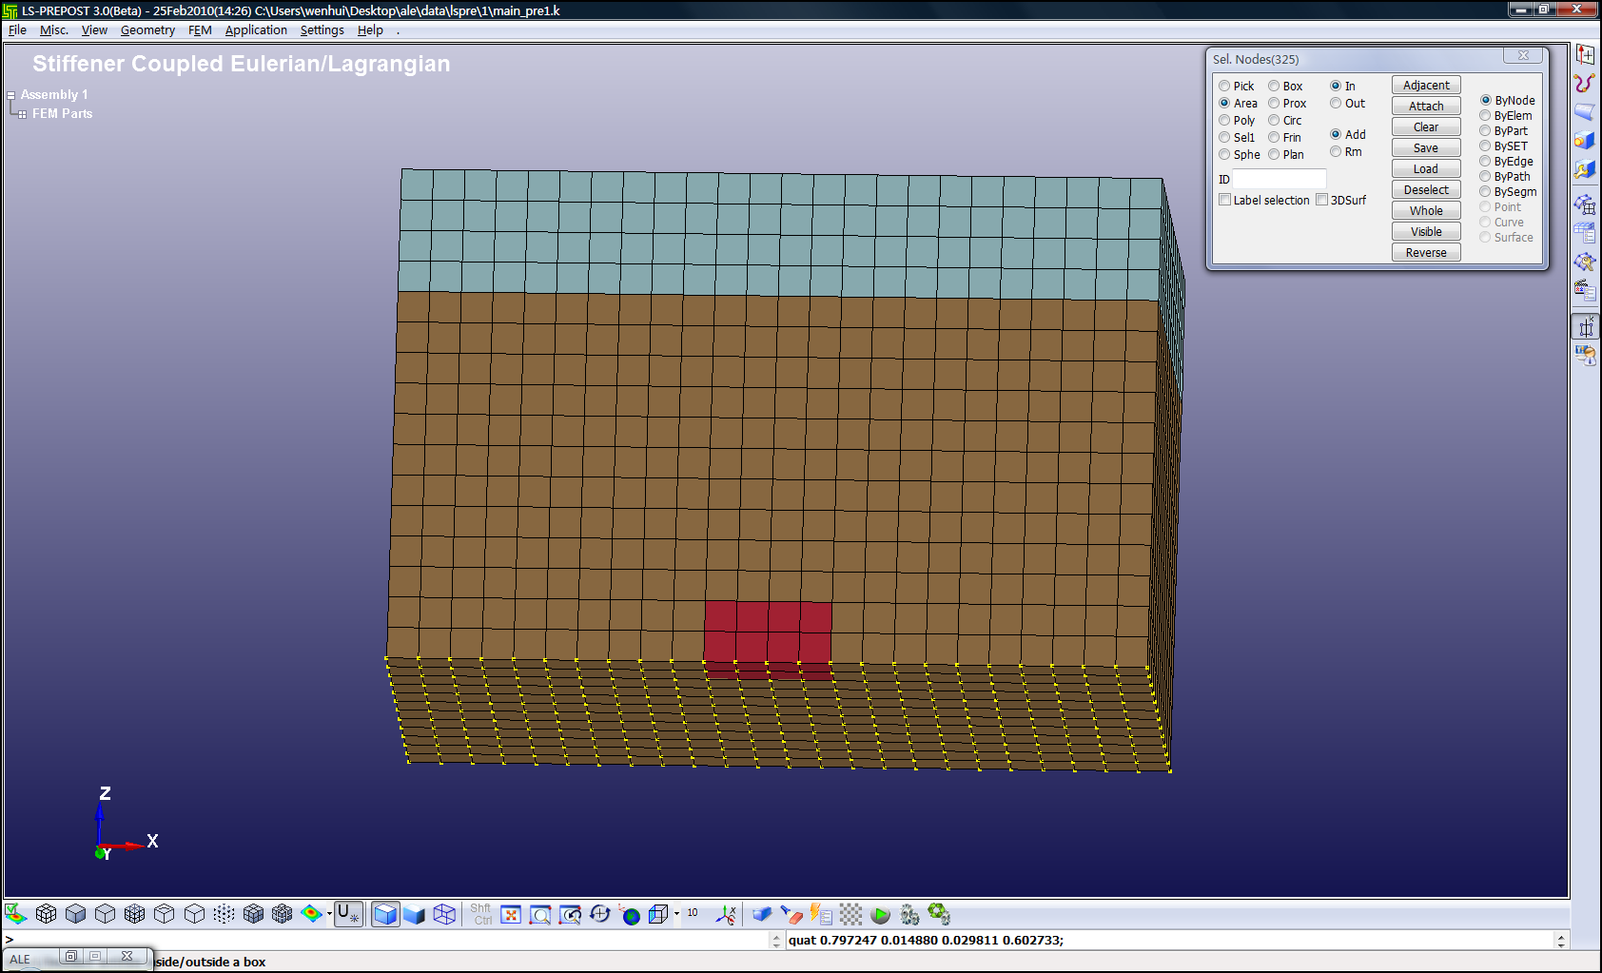Expand the Assembly 1 tree node
Screen dimensions: 1602x973
pos(11,95)
